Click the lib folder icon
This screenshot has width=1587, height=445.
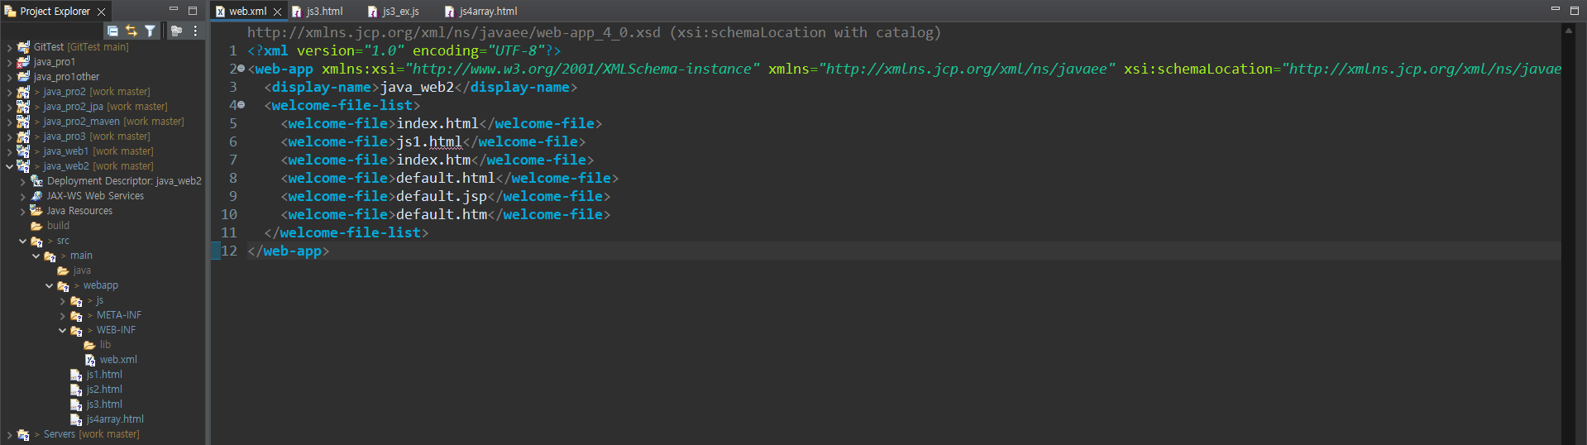(x=89, y=345)
